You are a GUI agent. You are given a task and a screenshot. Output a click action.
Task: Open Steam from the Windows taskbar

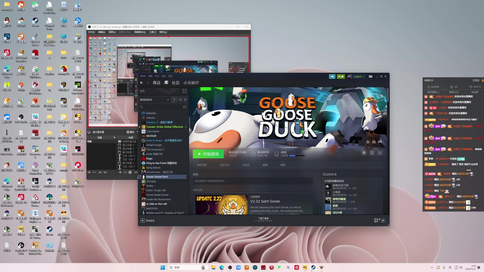(x=313, y=267)
